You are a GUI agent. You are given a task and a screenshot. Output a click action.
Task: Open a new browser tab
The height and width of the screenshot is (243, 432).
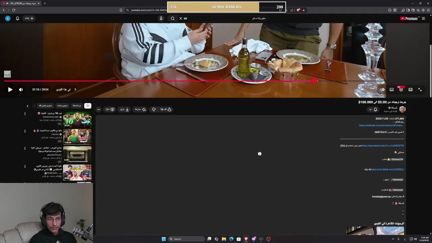(x=45, y=3)
